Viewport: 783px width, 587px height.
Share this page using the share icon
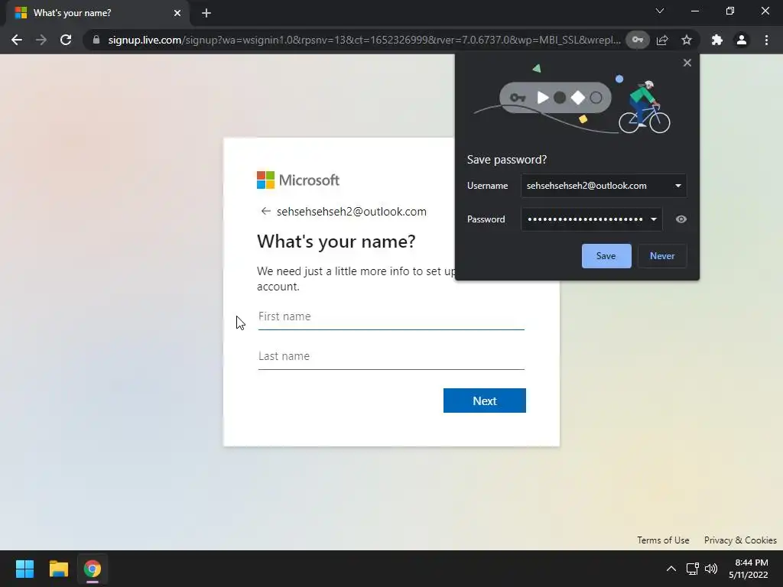(x=662, y=40)
